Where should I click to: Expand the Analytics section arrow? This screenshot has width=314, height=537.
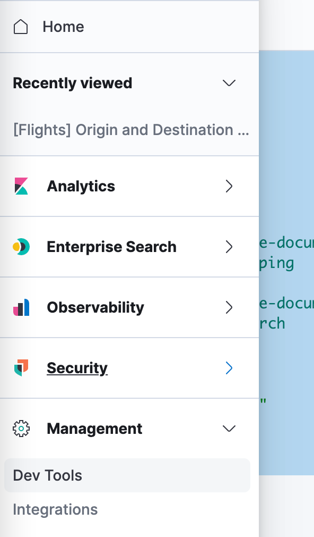tap(229, 186)
